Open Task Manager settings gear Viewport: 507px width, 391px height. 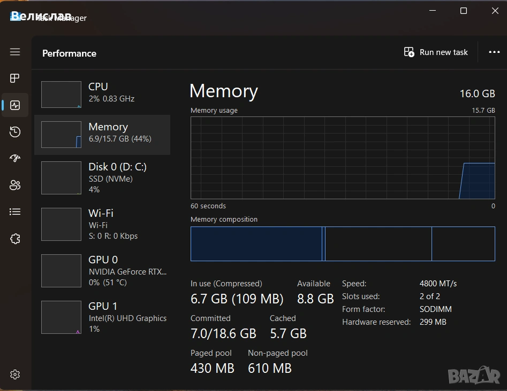click(x=15, y=374)
